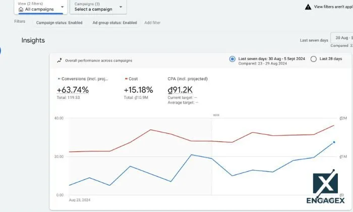Click the ₫91.2K CPA value
This screenshot has width=353, height=212.
[x=180, y=90]
